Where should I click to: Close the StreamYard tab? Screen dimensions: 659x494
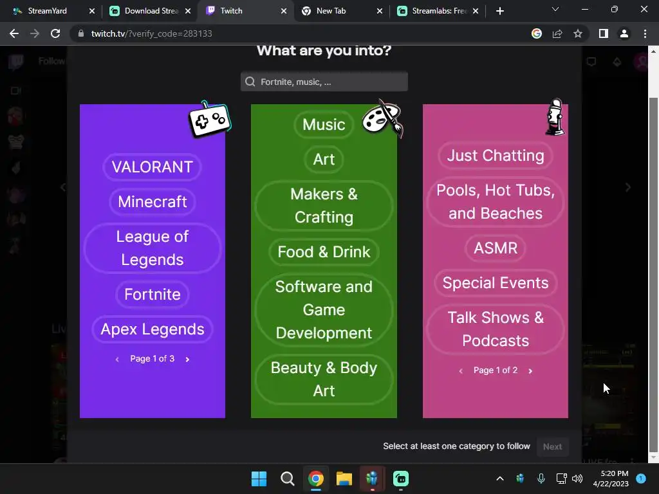click(x=92, y=11)
